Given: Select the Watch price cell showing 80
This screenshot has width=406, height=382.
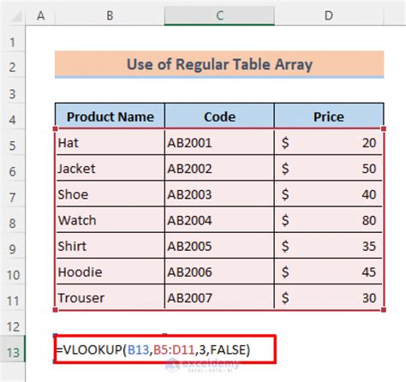Looking at the screenshot, I should point(329,220).
